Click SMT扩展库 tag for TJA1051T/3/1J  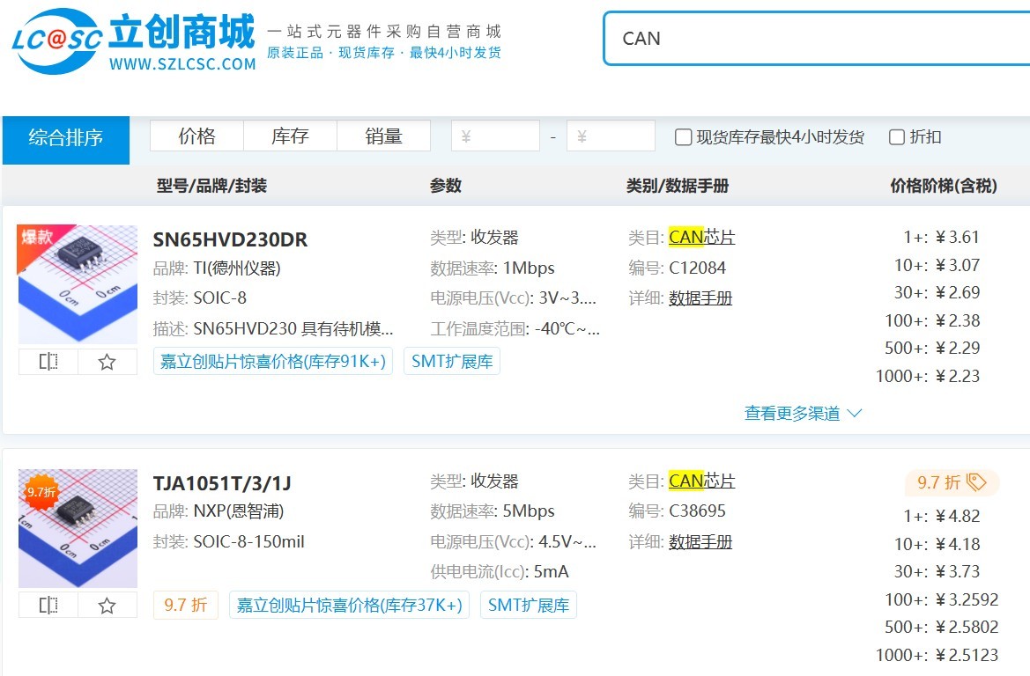coord(528,605)
